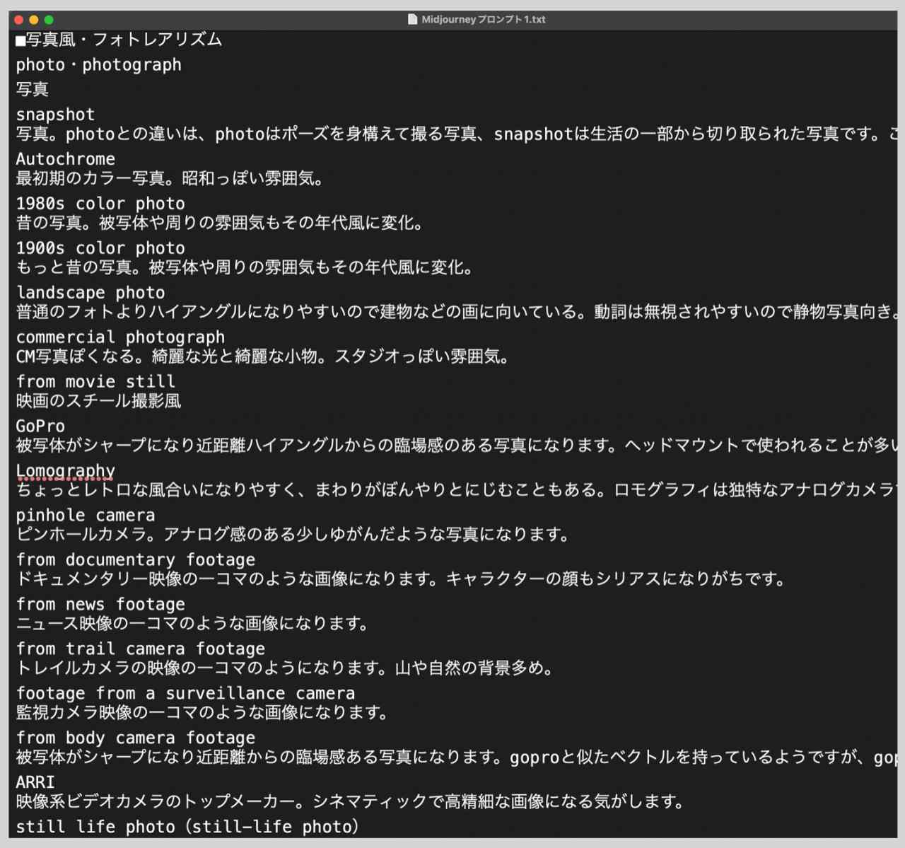The height and width of the screenshot is (848, 905).
Task: Place cursor on pinhole camera line
Action: (x=86, y=516)
